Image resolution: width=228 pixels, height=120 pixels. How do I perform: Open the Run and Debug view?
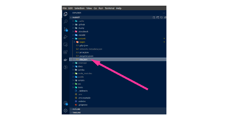65,37
